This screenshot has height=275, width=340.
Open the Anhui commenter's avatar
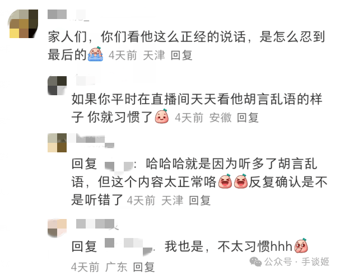pos(57,86)
